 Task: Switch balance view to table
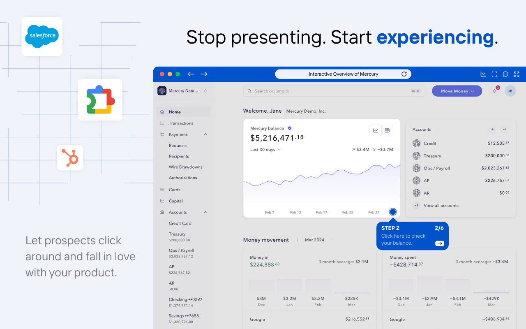pos(387,130)
